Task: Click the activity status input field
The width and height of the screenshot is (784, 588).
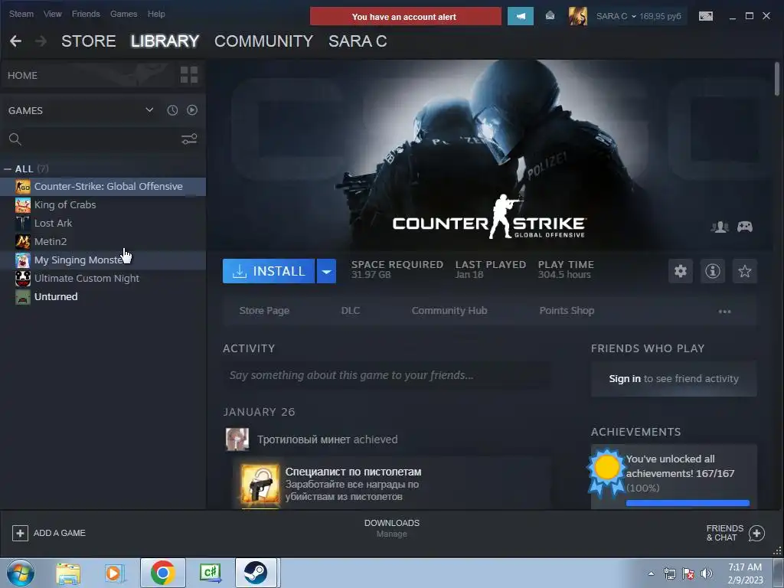Action: pos(387,375)
